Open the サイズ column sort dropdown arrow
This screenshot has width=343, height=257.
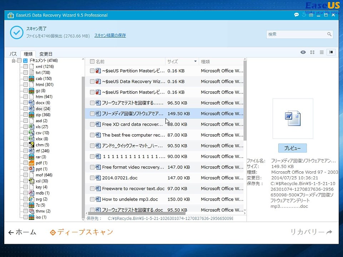point(195,61)
